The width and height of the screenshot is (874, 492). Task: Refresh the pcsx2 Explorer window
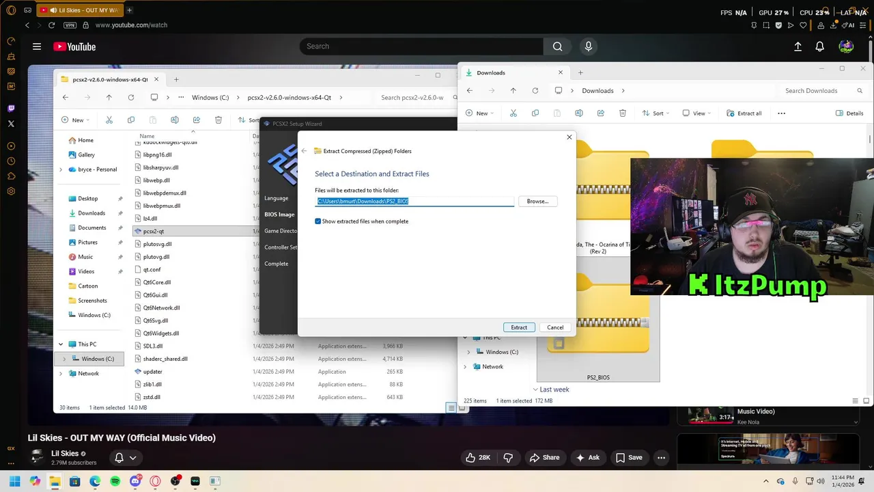point(131,98)
